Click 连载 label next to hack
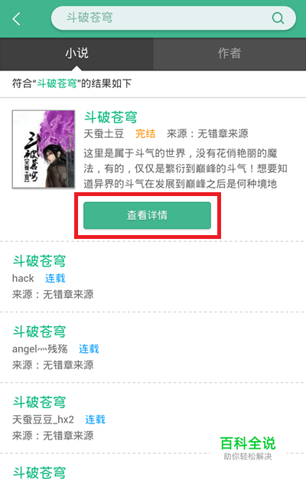The image size is (306, 484). [x=55, y=279]
